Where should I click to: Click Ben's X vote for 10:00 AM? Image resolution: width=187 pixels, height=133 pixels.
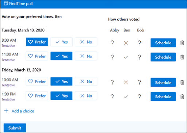(x=126, y=83)
